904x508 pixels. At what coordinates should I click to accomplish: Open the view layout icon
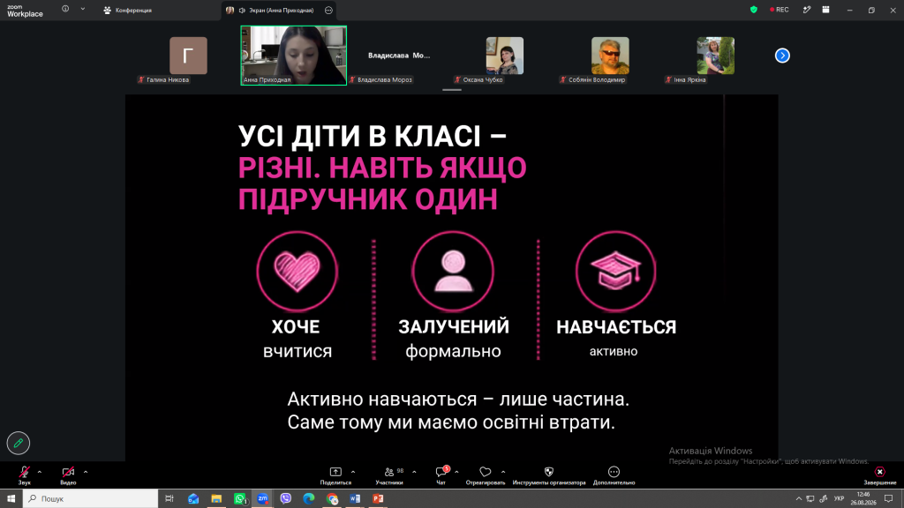[x=825, y=10]
